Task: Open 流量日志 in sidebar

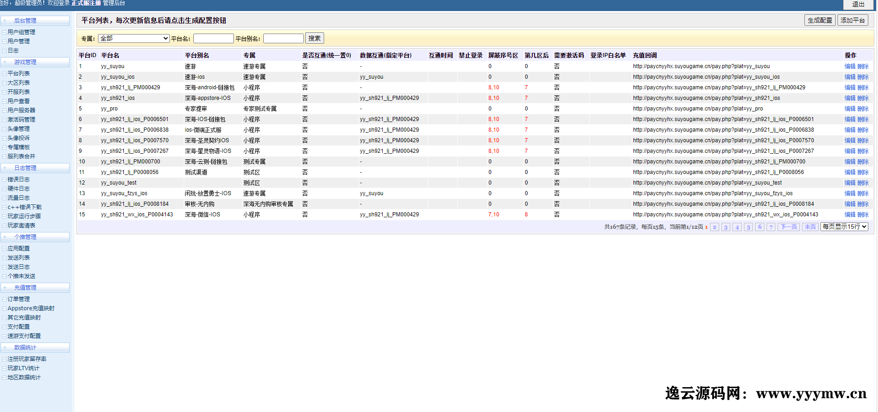Action: click(x=18, y=198)
